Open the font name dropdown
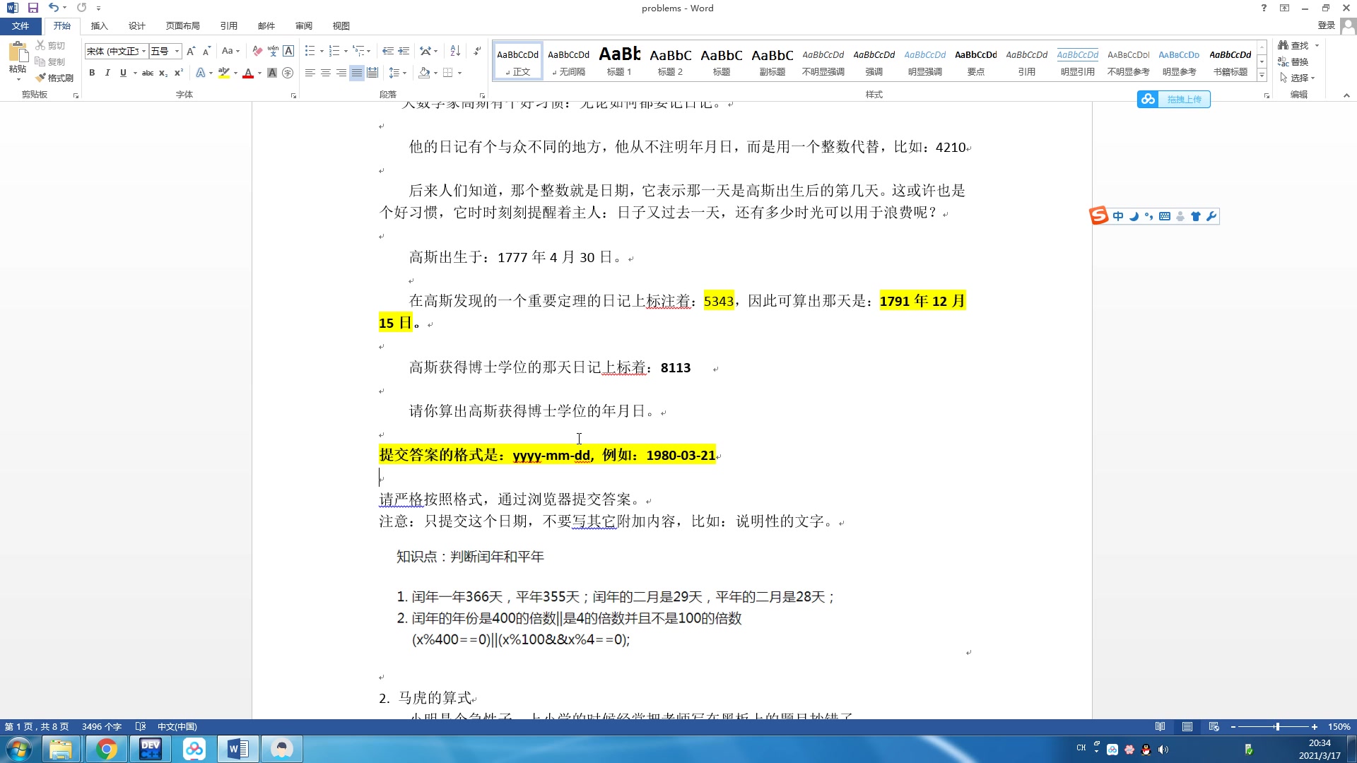Screen dimensions: 1357x763 pyautogui.click(x=143, y=51)
